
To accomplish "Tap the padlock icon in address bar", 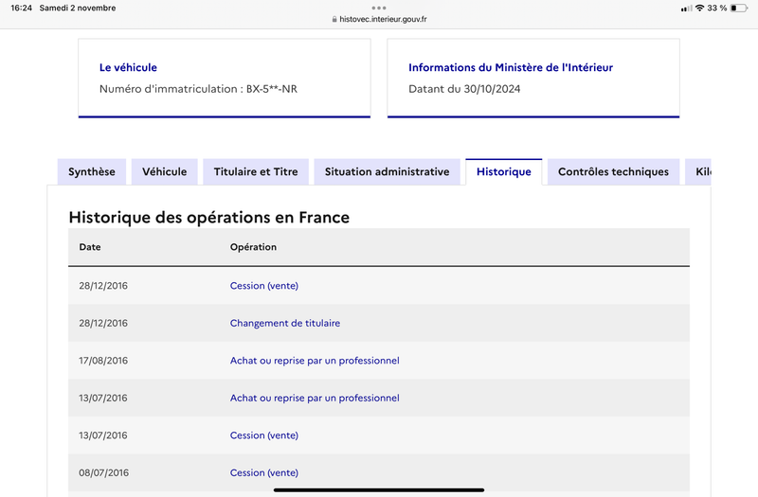I will point(334,19).
